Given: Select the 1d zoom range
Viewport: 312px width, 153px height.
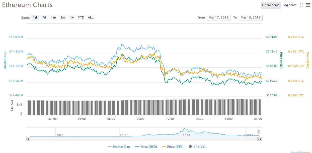Looking at the screenshot, I should click(35, 17).
